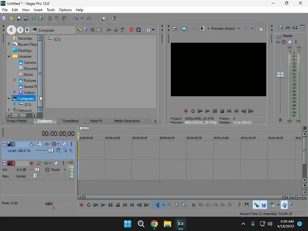The width and height of the screenshot is (308, 231).
Task: Open the Tools menu
Action: tap(51, 10)
